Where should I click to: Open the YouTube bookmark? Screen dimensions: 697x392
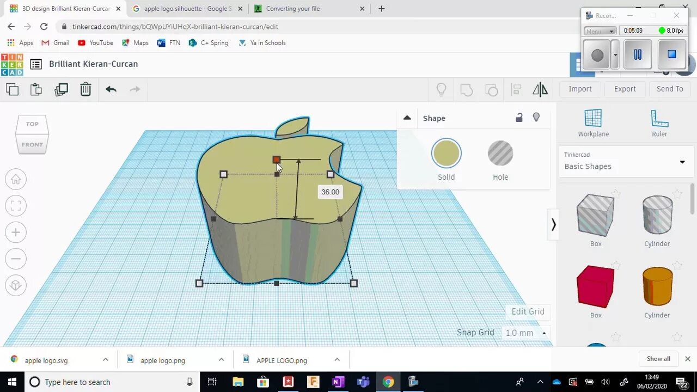pos(95,42)
